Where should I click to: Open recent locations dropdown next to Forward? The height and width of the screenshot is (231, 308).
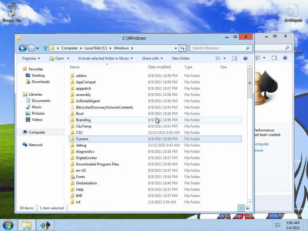[x=38, y=48]
